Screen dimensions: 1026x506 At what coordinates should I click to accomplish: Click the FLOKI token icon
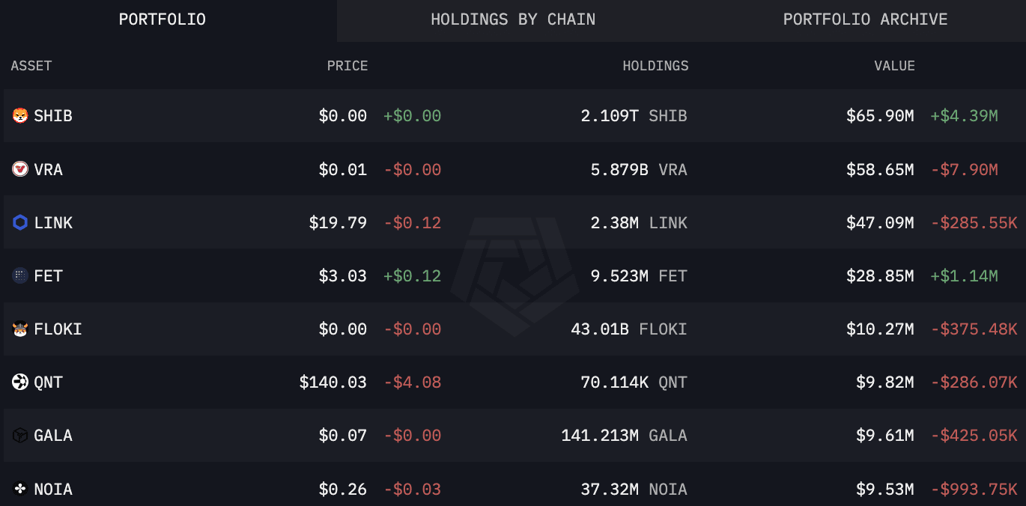(20, 329)
